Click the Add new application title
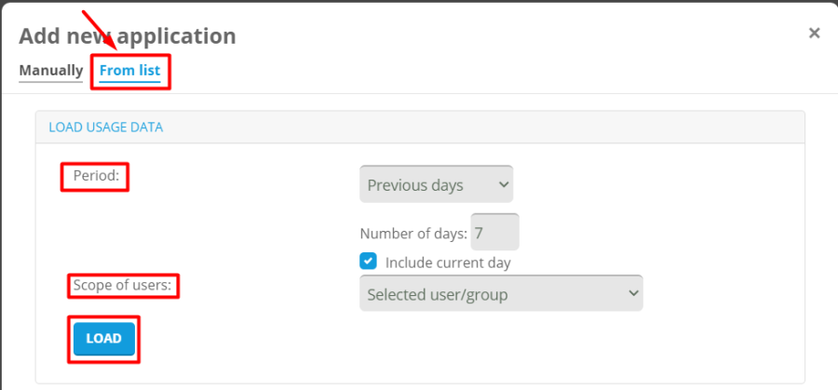This screenshot has width=838, height=390. click(x=128, y=36)
